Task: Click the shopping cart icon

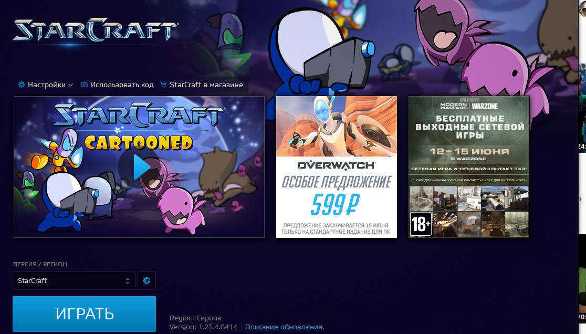Action: (x=163, y=85)
